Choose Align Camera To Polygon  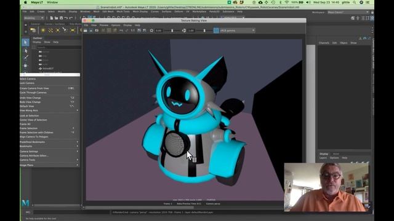pyautogui.click(x=50, y=137)
